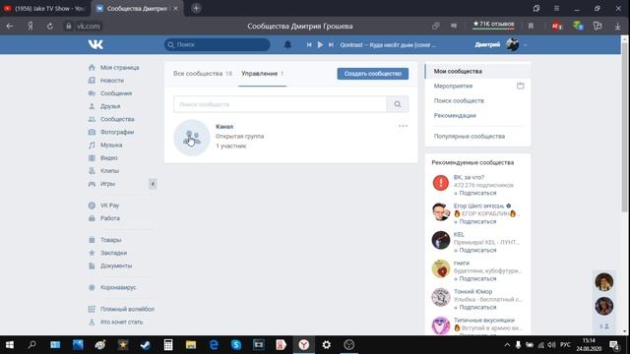The width and height of the screenshot is (630, 354).
Task: Reload the page with refresh icon
Action: (x=50, y=27)
